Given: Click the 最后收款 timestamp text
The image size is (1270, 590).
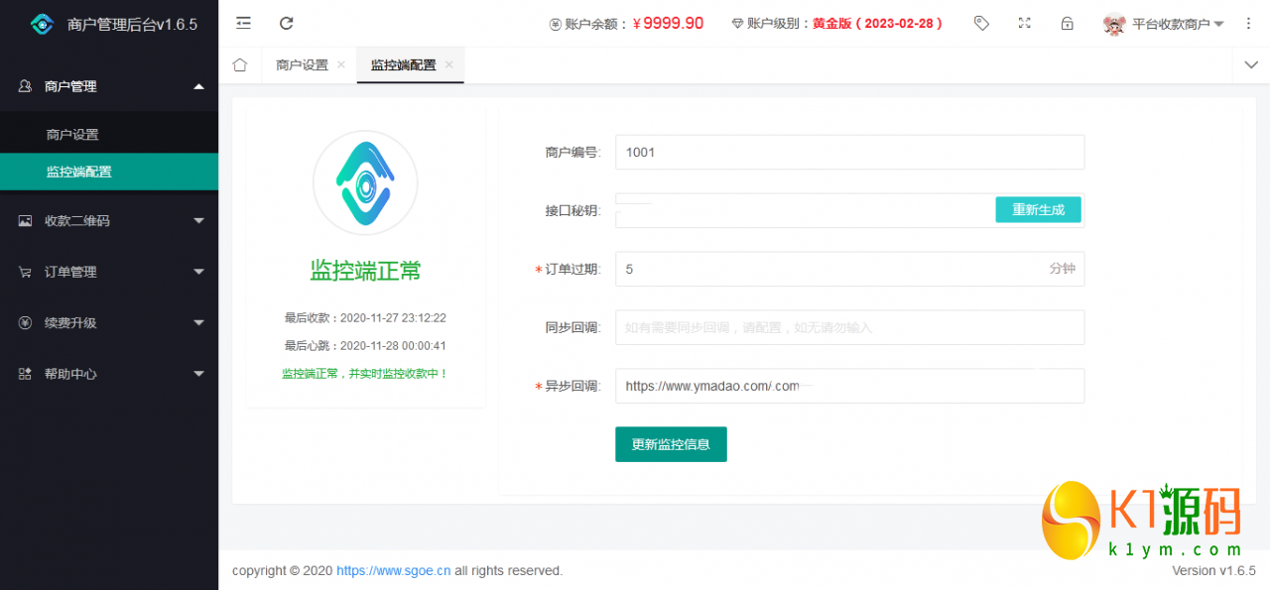Looking at the screenshot, I should [x=365, y=318].
